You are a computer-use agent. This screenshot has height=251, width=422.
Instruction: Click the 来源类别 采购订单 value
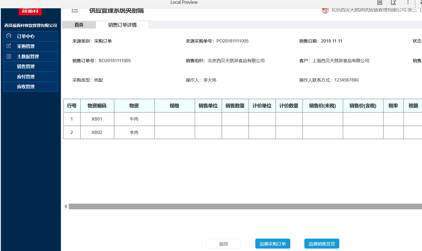point(103,41)
